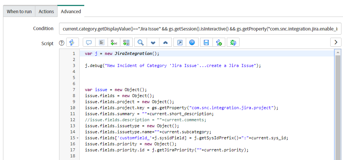Jump to previous match with up chevron
343x160 pixels.
tap(165, 42)
